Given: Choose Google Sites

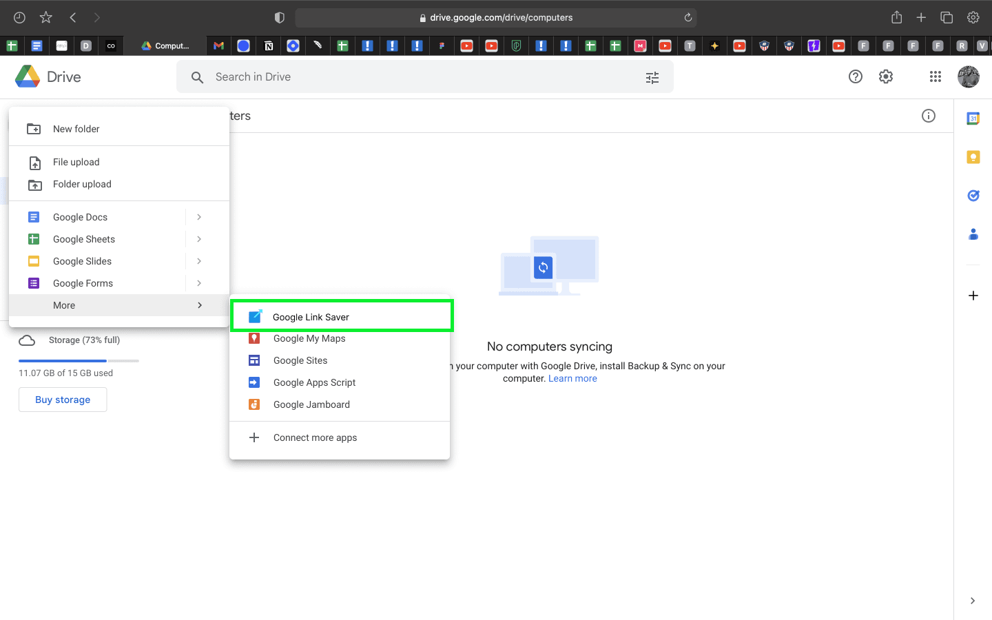Looking at the screenshot, I should point(340,360).
